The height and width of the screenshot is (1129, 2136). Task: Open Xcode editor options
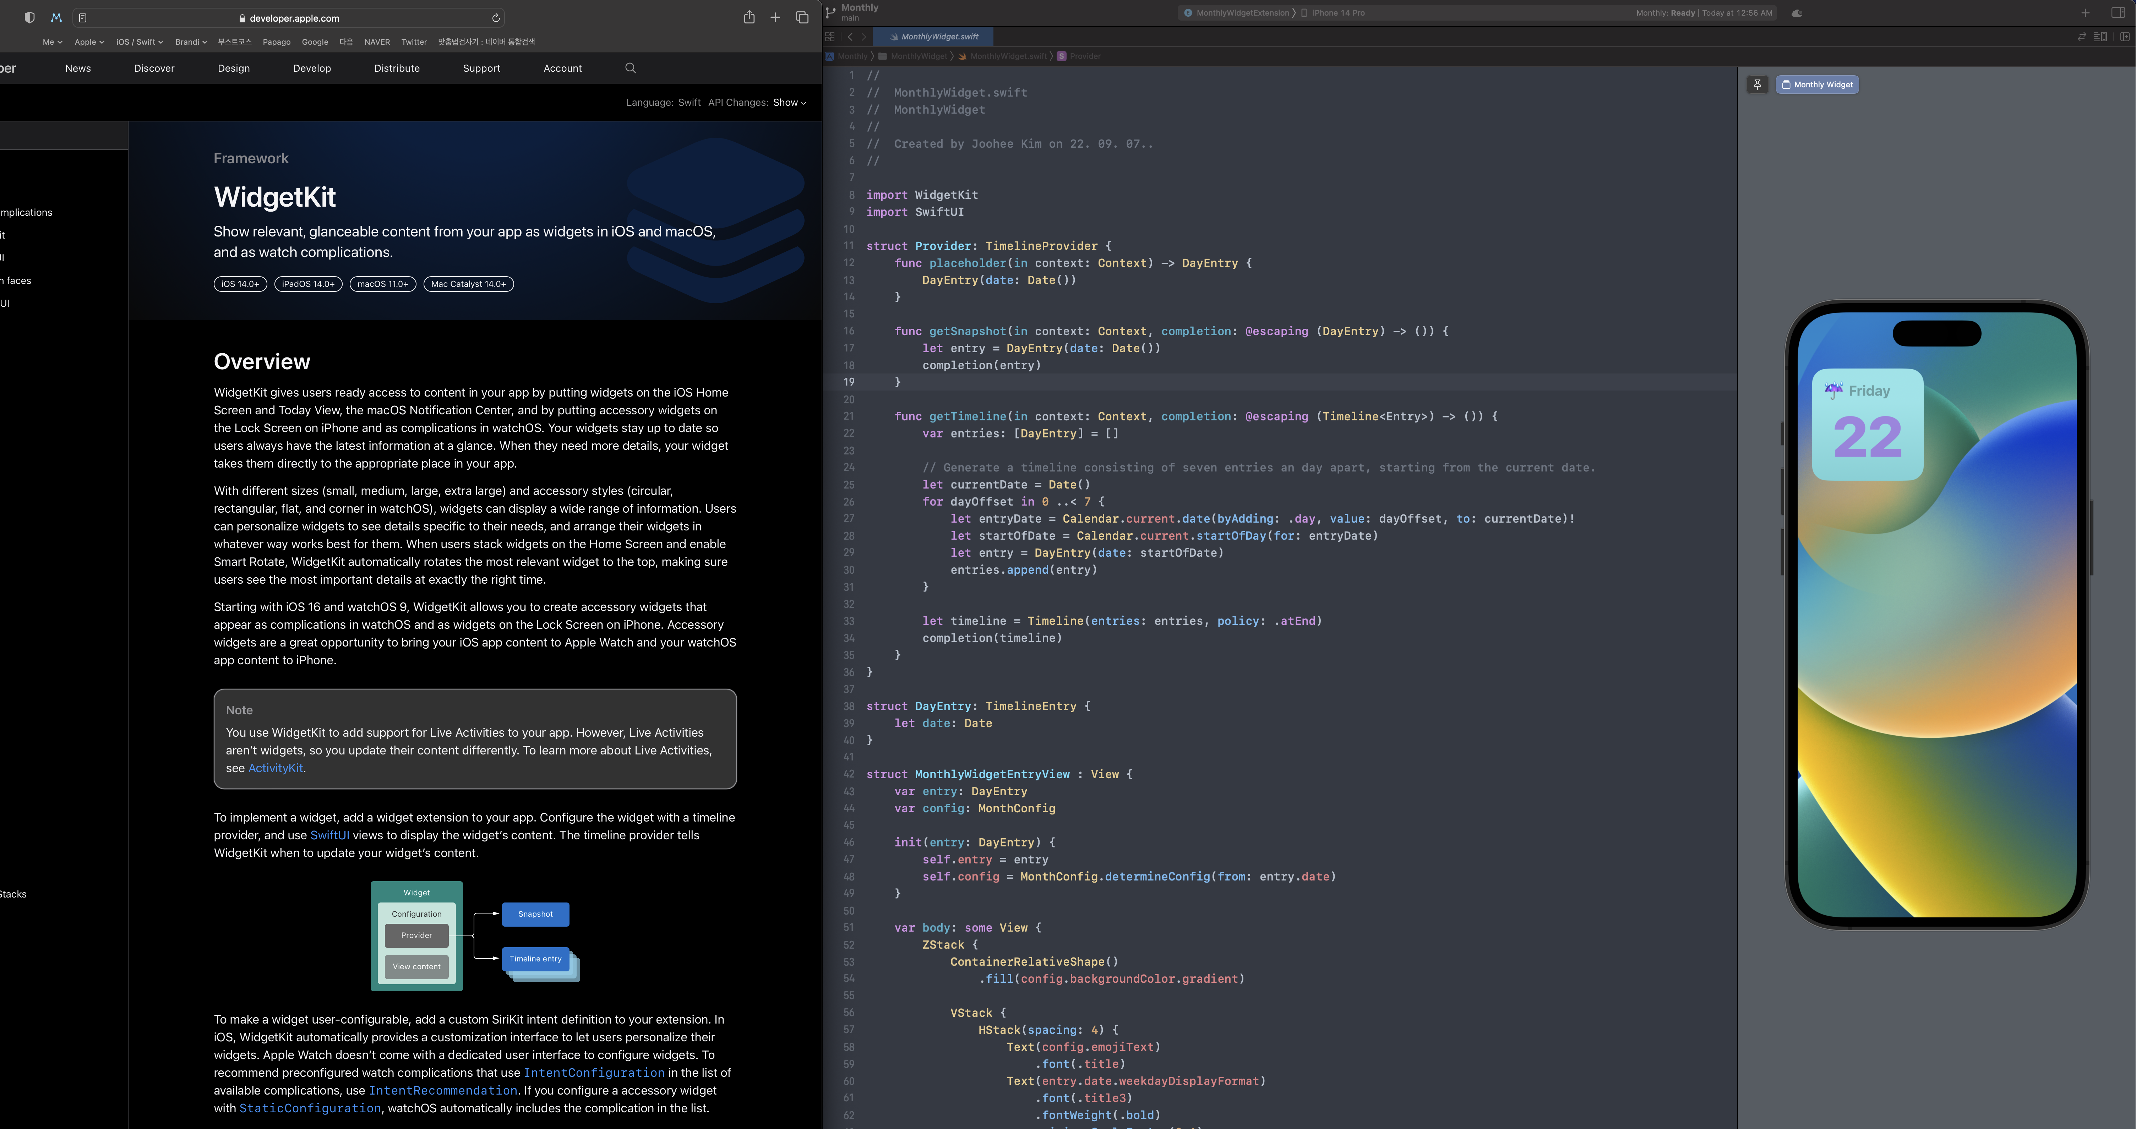click(x=2100, y=37)
